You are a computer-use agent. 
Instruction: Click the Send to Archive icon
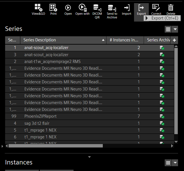click(112, 8)
